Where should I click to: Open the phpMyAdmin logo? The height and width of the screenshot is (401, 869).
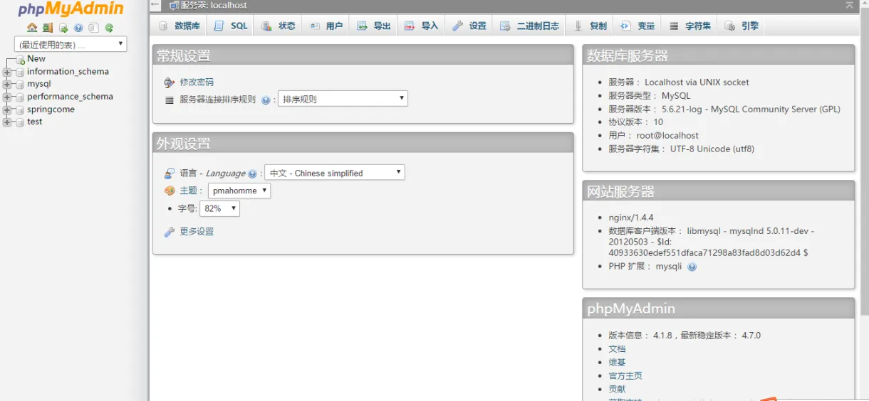[x=71, y=9]
